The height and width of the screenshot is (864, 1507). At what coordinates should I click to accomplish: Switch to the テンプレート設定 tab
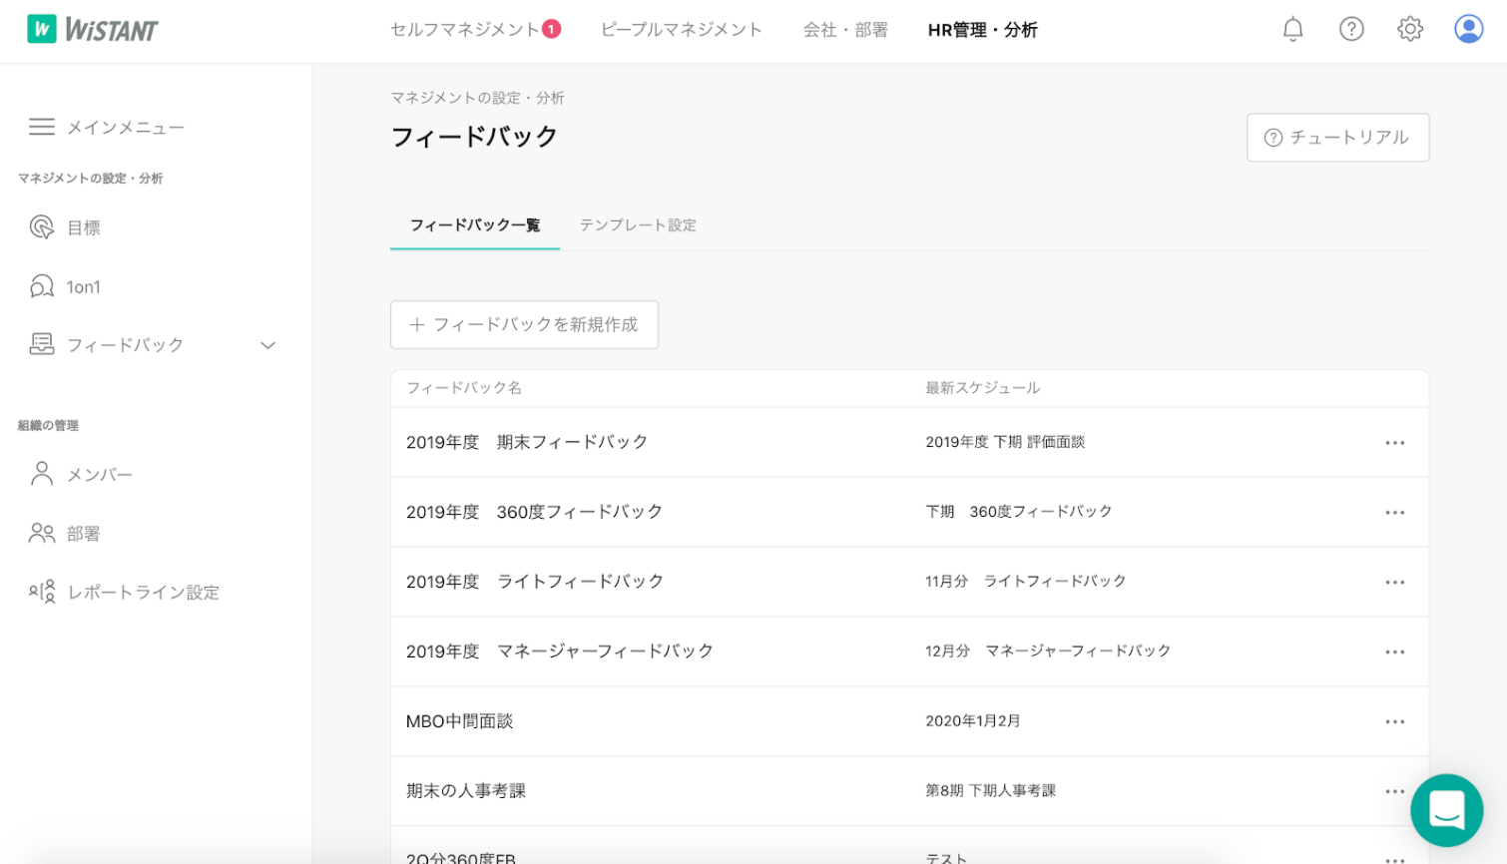coord(638,225)
